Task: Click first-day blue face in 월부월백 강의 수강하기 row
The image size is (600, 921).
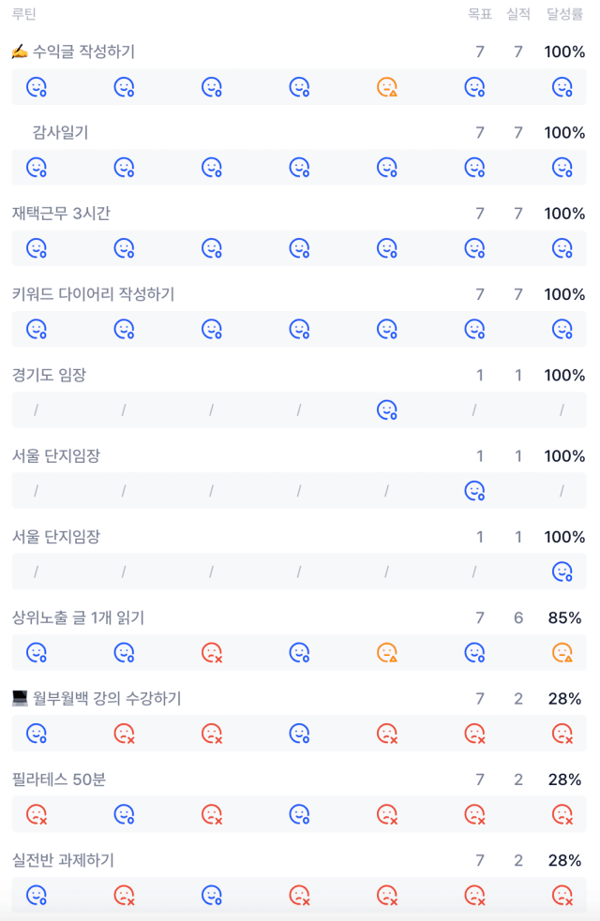Action: (x=37, y=734)
